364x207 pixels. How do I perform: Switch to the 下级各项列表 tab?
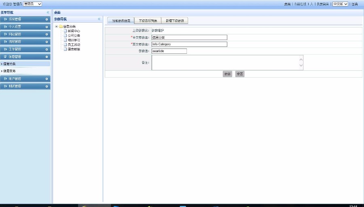click(x=148, y=21)
